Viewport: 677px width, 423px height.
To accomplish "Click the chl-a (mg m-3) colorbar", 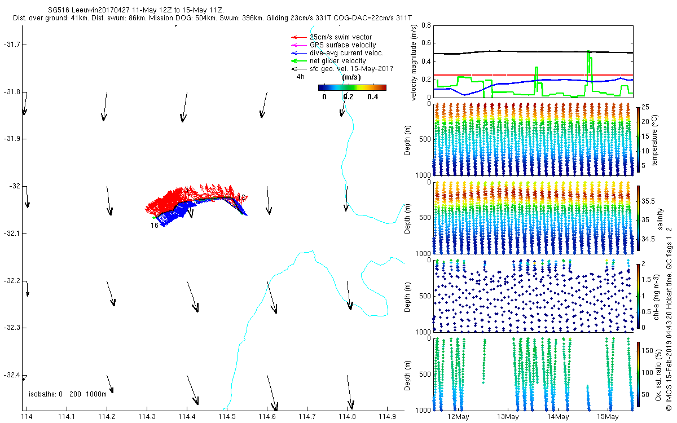I will pos(638,296).
